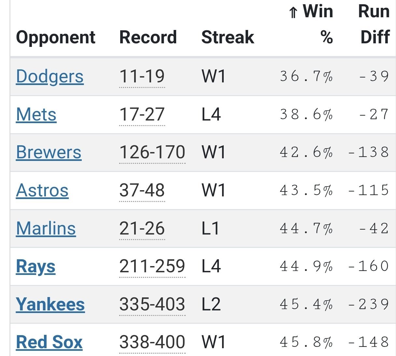Go to the Astros opponent page
The height and width of the screenshot is (356, 396).
[x=42, y=191]
